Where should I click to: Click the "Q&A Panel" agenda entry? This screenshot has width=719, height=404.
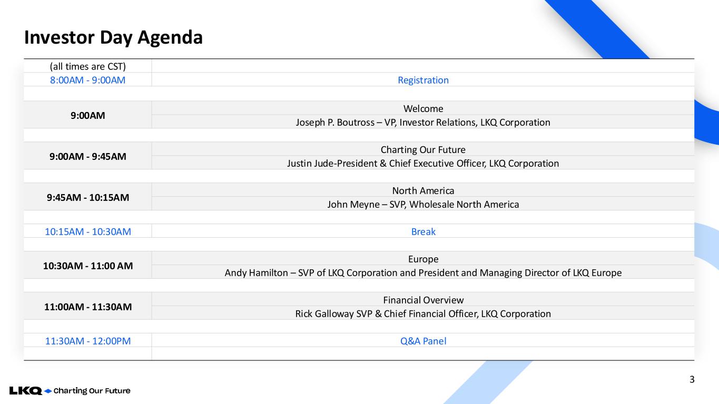423,341
